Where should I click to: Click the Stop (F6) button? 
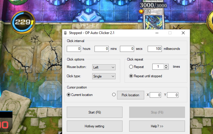pyautogui.click(x=157, y=112)
